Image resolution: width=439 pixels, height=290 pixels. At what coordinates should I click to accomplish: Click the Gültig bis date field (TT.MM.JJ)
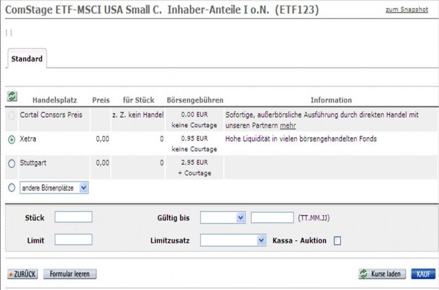click(272, 217)
